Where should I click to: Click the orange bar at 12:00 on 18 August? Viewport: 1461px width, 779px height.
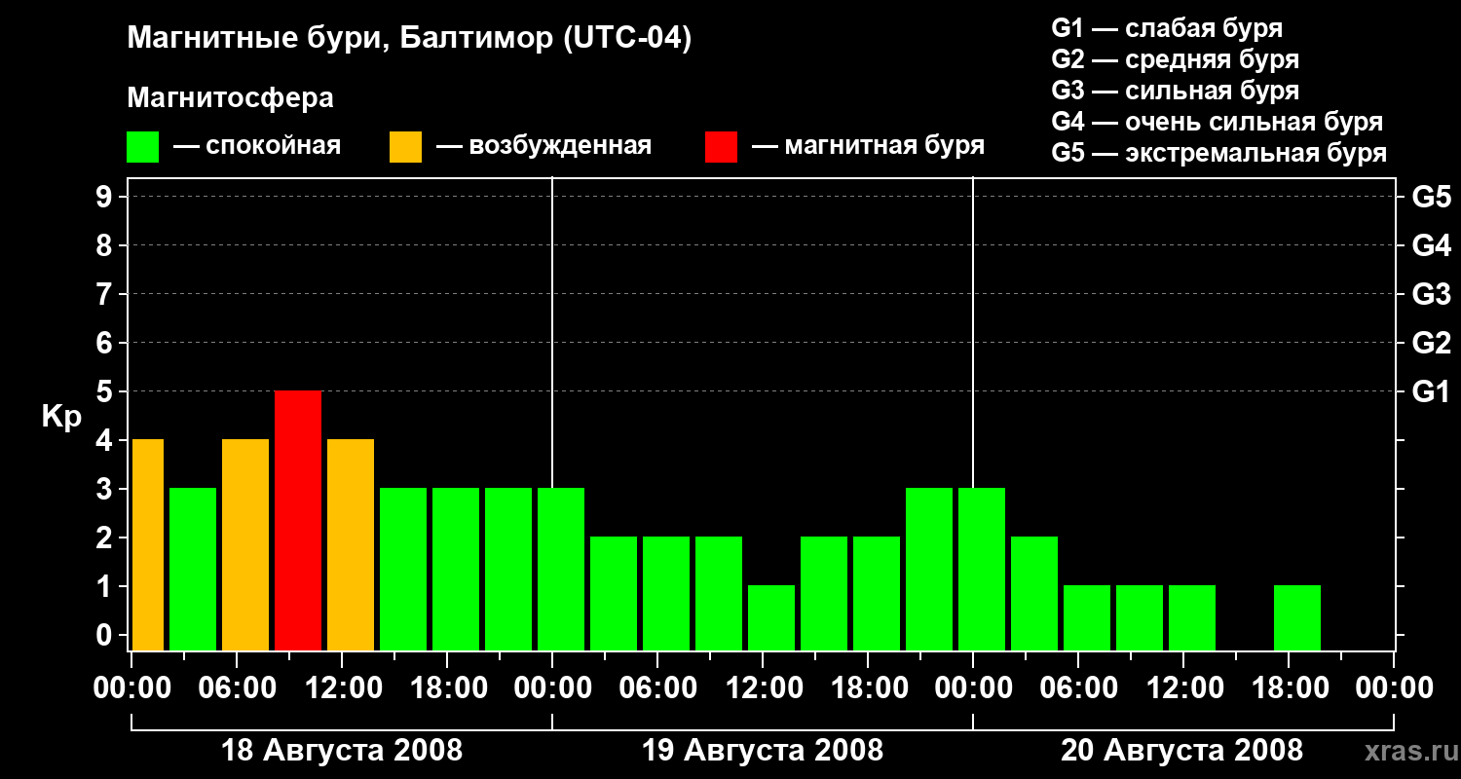tap(351, 544)
